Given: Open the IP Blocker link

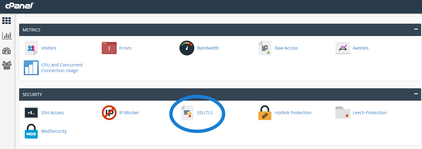Looking at the screenshot, I should (129, 113).
